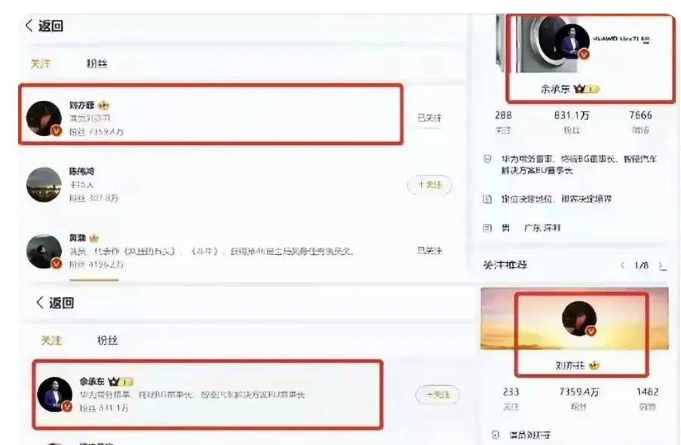Switch to the upper 粉丝 tab
Image resolution: width=681 pixels, height=445 pixels.
pyautogui.click(x=97, y=63)
